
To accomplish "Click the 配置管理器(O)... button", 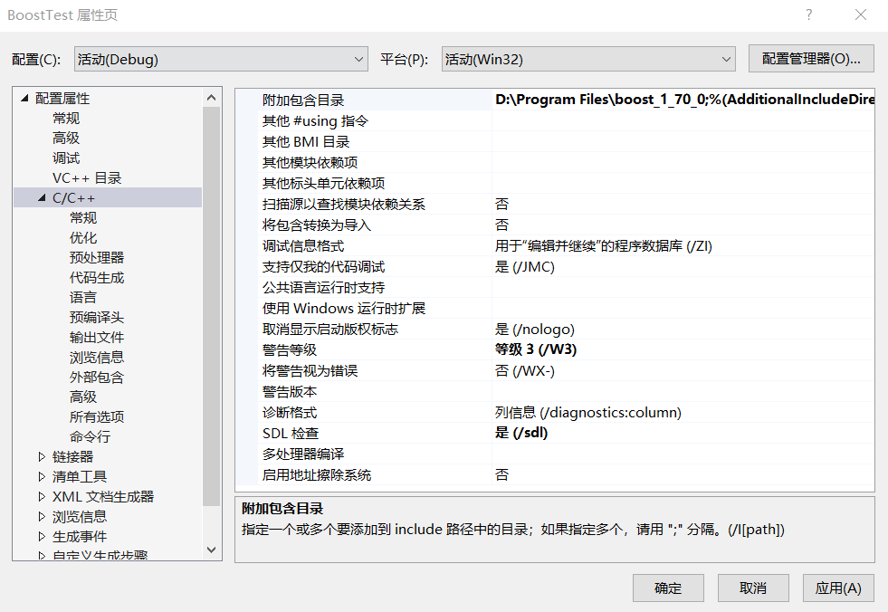I will 811,59.
